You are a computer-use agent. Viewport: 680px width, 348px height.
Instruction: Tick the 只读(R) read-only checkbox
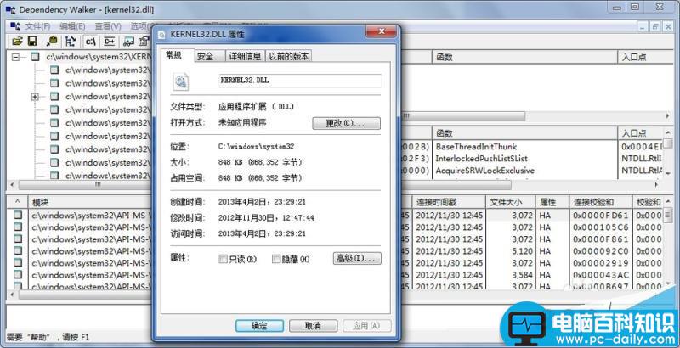(x=223, y=259)
